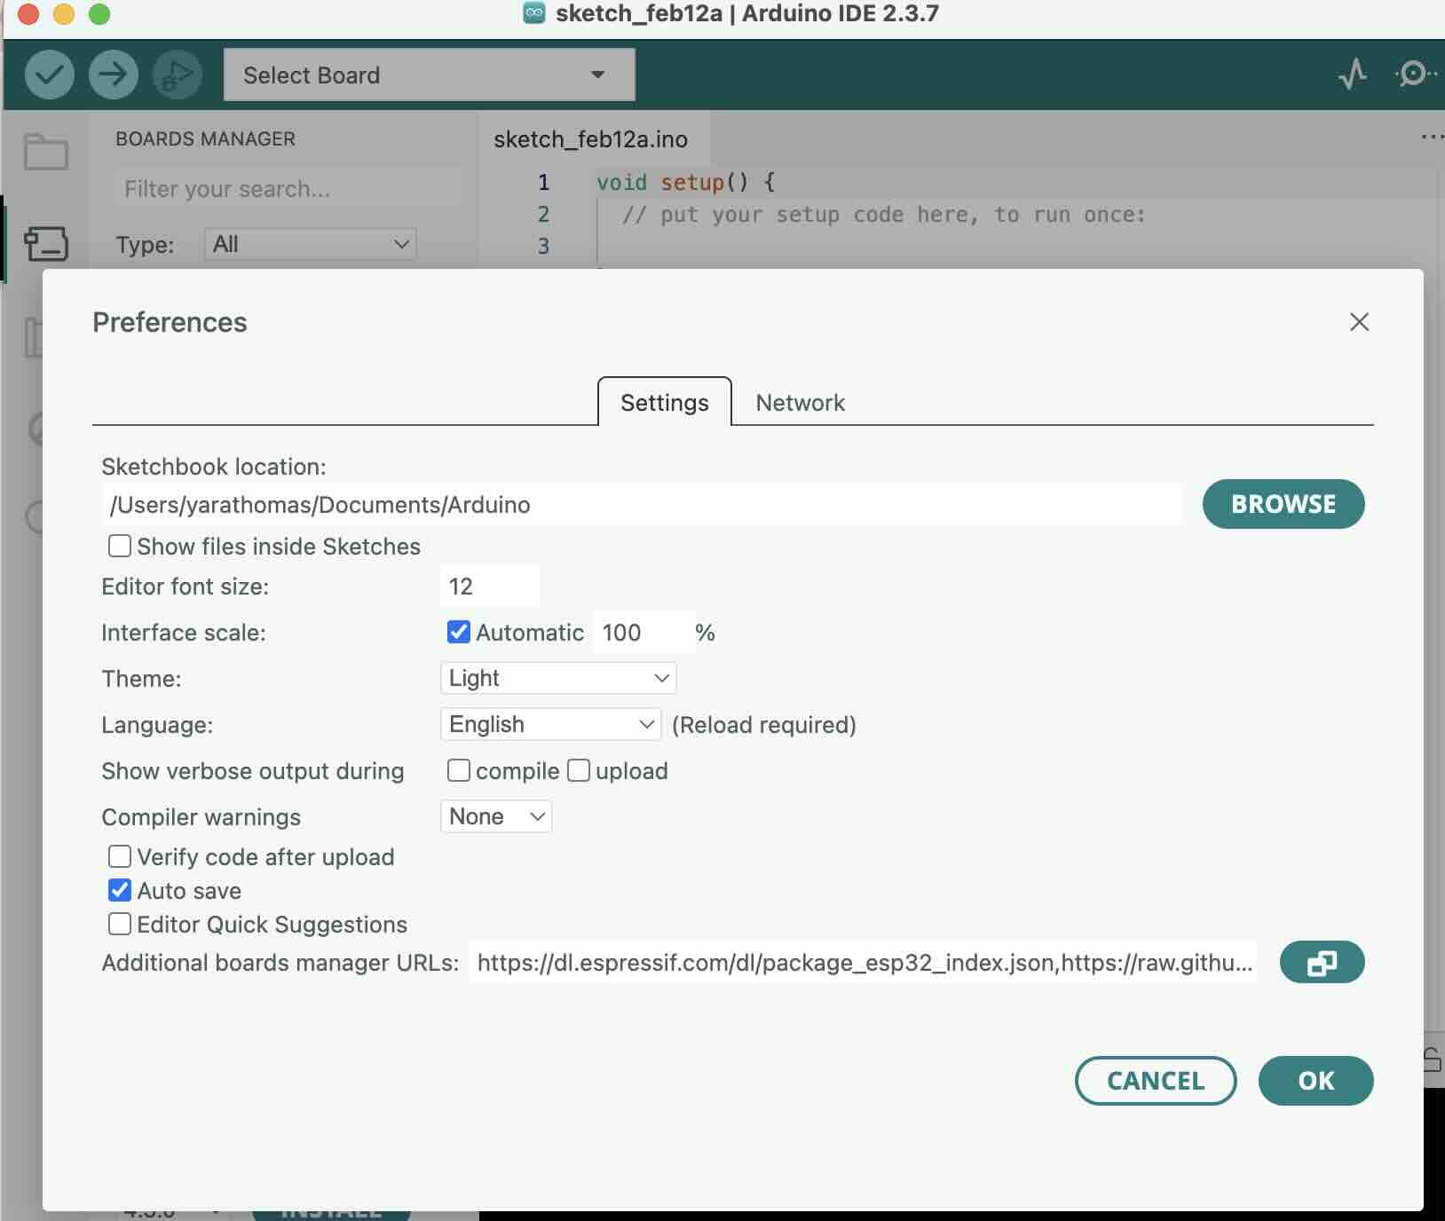Click the BROWSE button
Image resolution: width=1445 pixels, height=1221 pixels.
(1283, 504)
